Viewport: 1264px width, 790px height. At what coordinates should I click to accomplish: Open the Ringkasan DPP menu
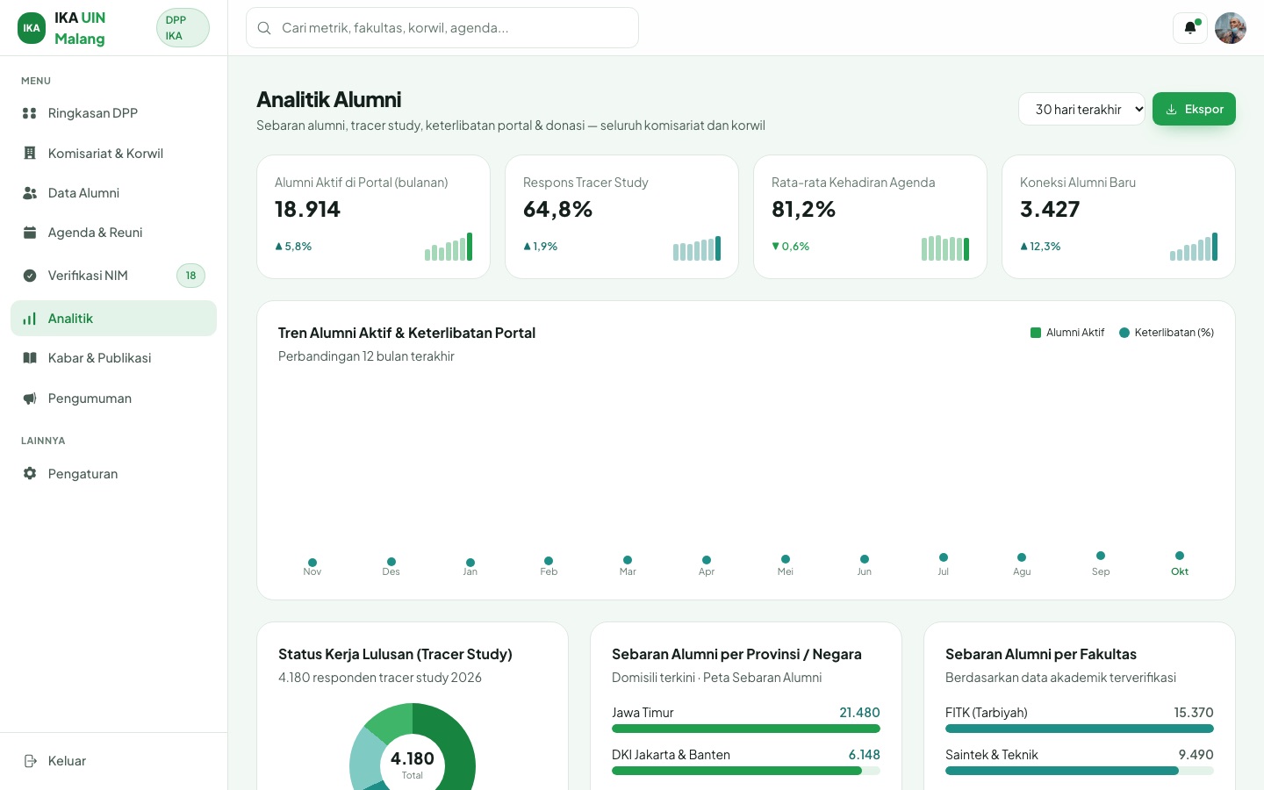[x=114, y=113]
